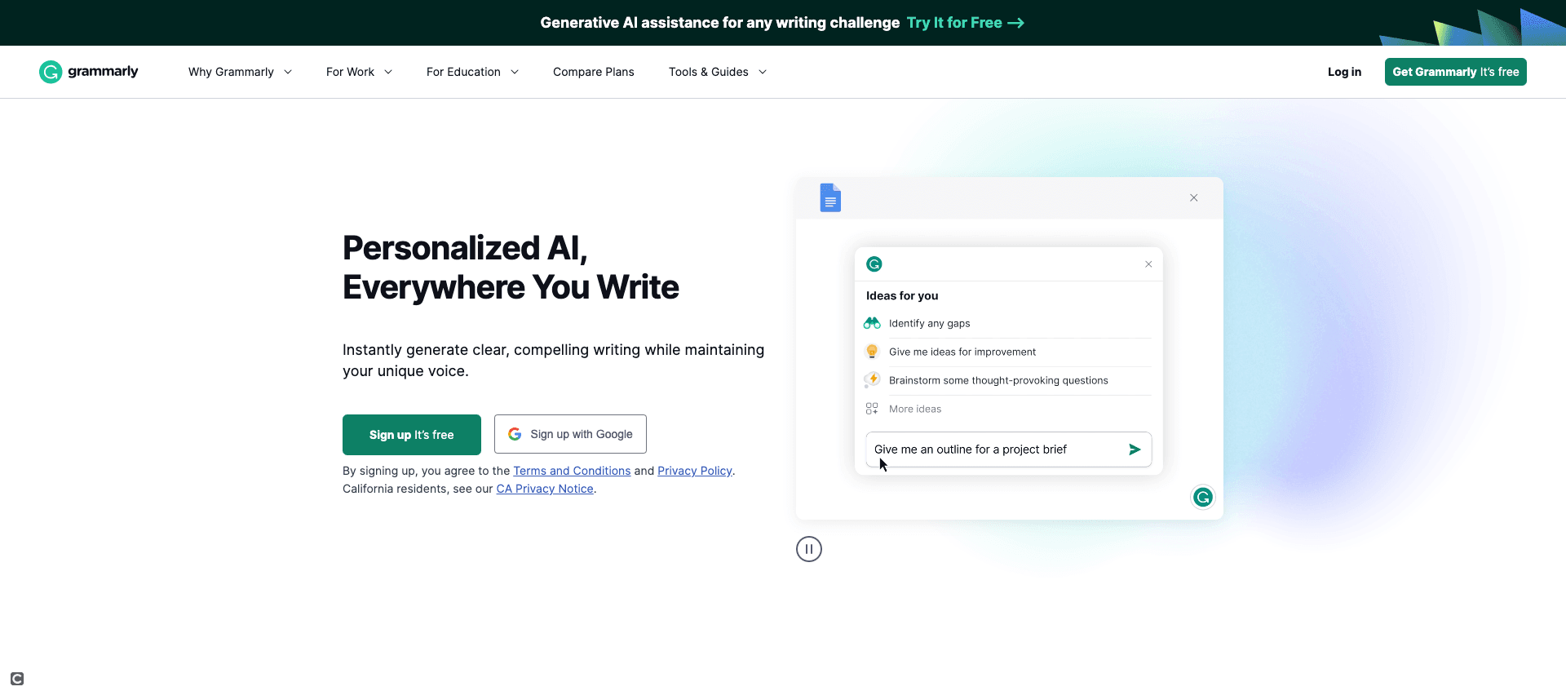Image resolution: width=1566 pixels, height=691 pixels.
Task: Open the Terms and Conditions link
Action: 572,471
